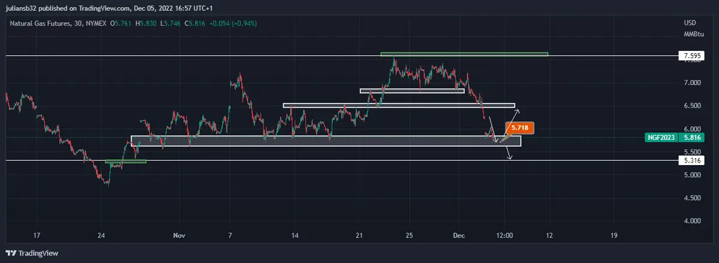Click the 12:00 time axis label
The width and height of the screenshot is (719, 263).
[504, 236]
